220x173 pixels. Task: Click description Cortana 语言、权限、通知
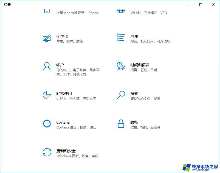pos(76,127)
